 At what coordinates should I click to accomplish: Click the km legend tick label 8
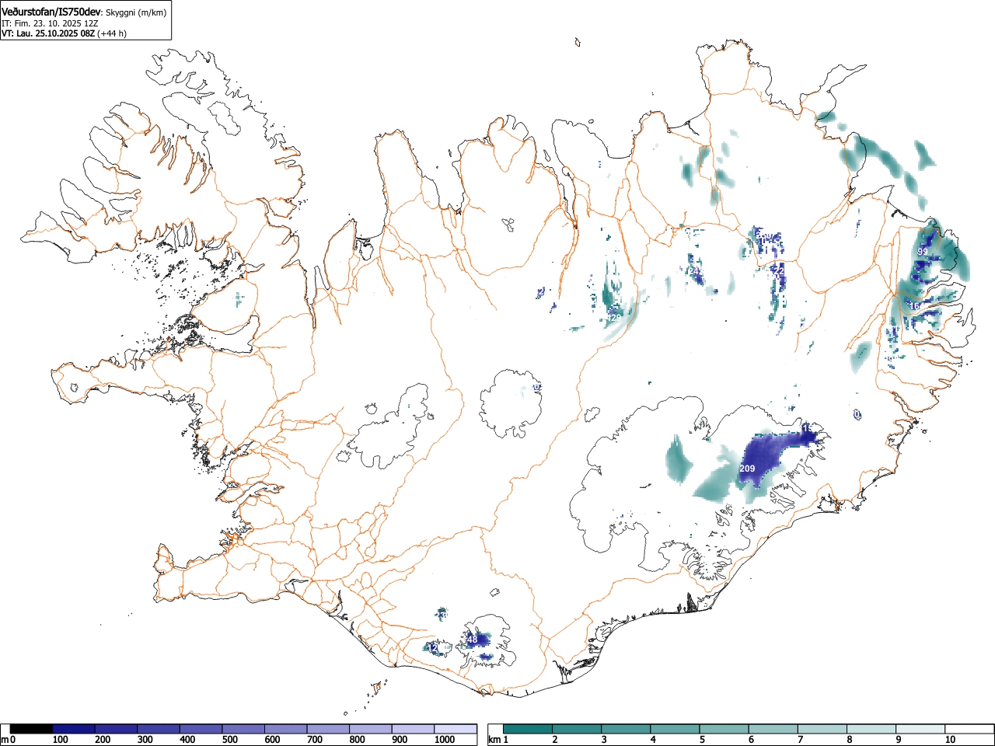pos(849,740)
